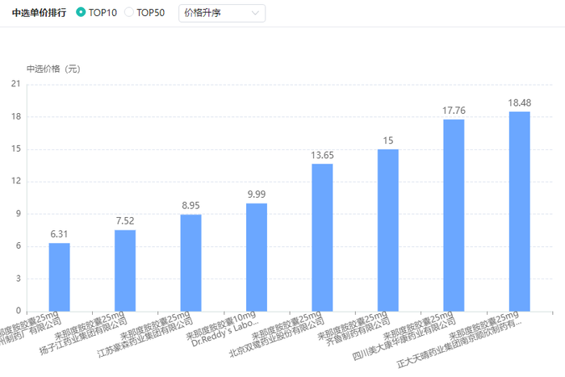Click the 中选价格（元） axis title
Image resolution: width=565 pixels, height=377 pixels.
[54, 69]
